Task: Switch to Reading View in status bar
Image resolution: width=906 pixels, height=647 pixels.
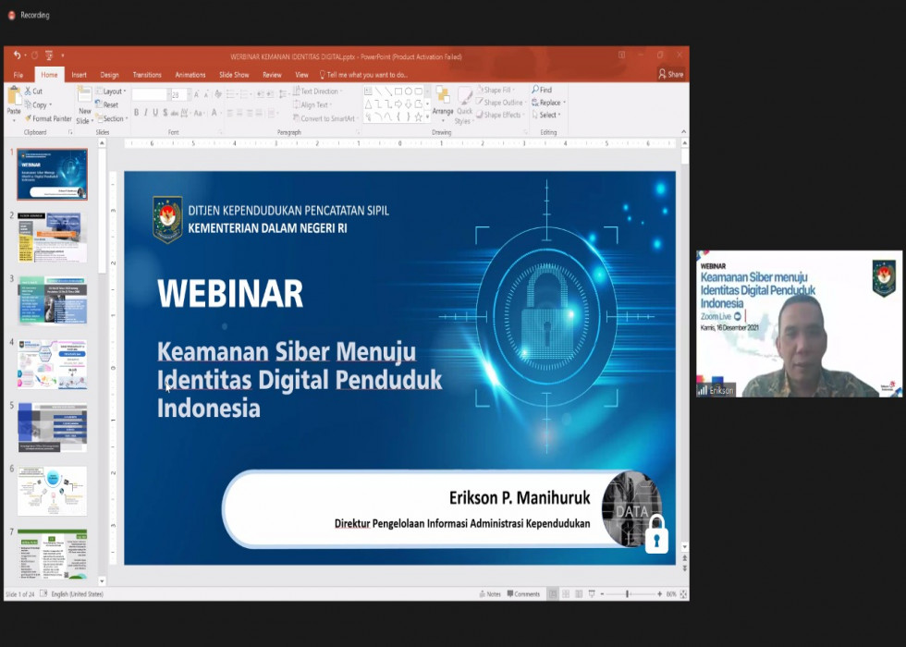Action: click(579, 594)
